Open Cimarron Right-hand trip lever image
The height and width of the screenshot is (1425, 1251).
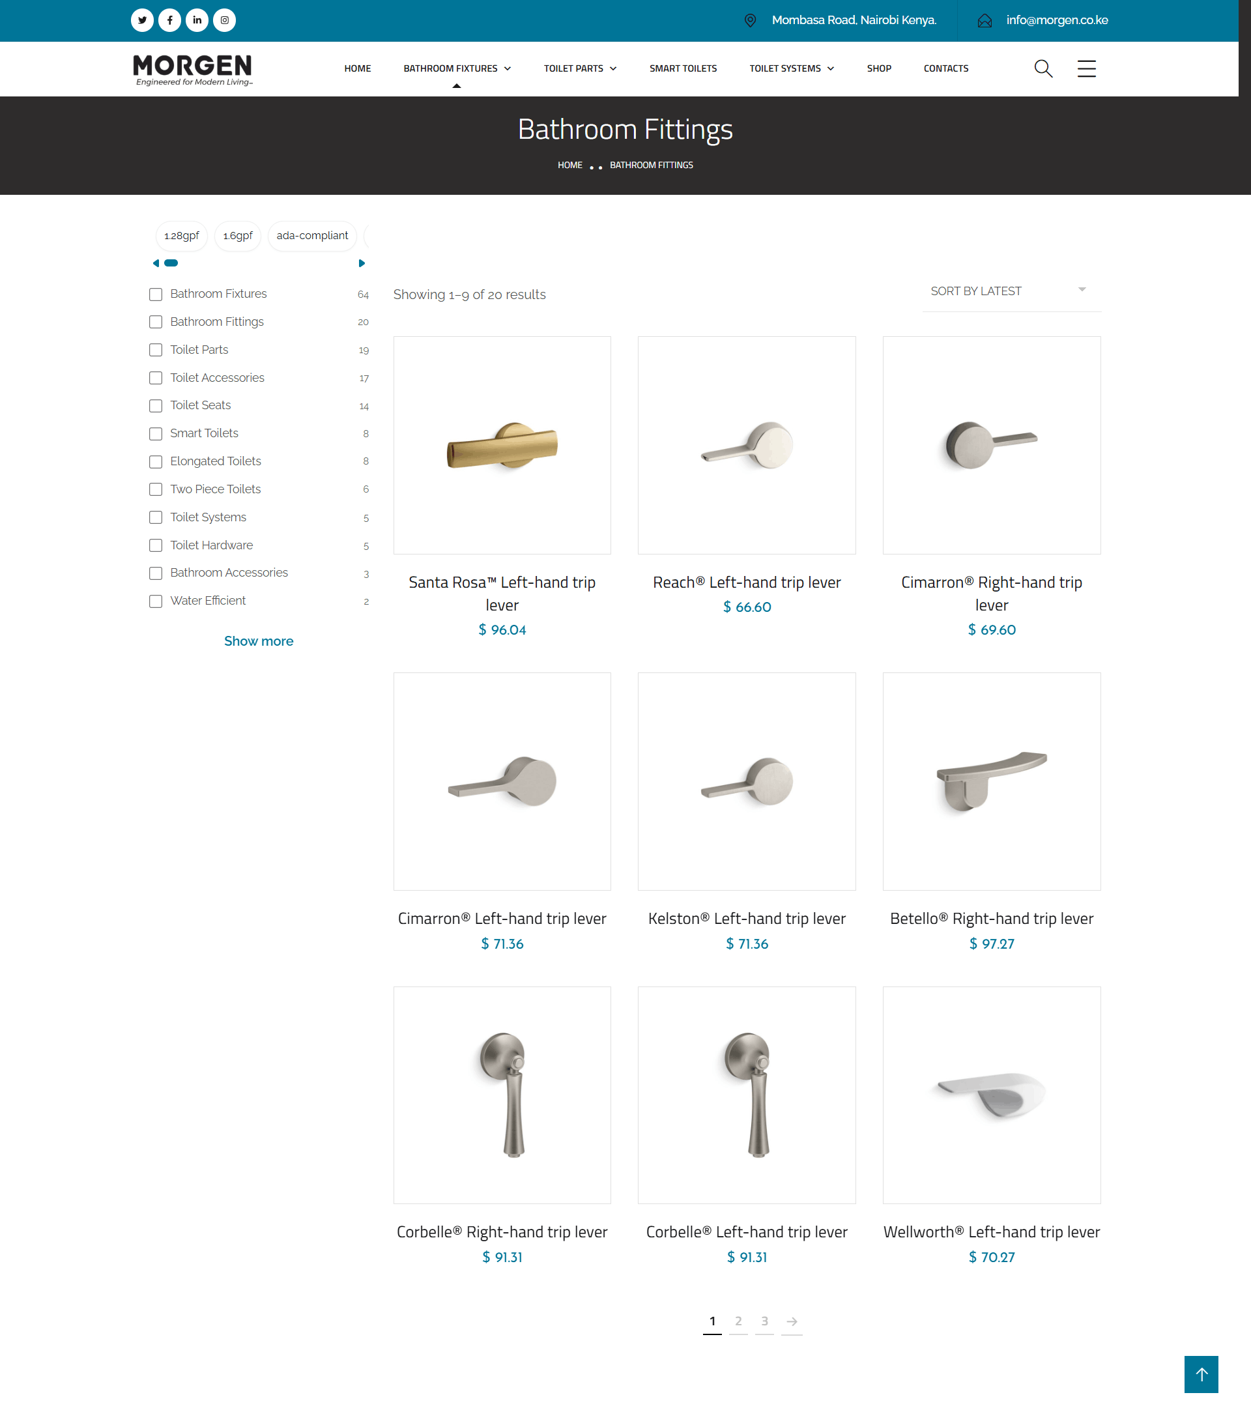pyautogui.click(x=992, y=446)
